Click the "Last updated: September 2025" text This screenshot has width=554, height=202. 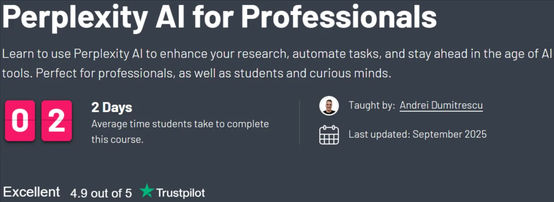tap(418, 134)
